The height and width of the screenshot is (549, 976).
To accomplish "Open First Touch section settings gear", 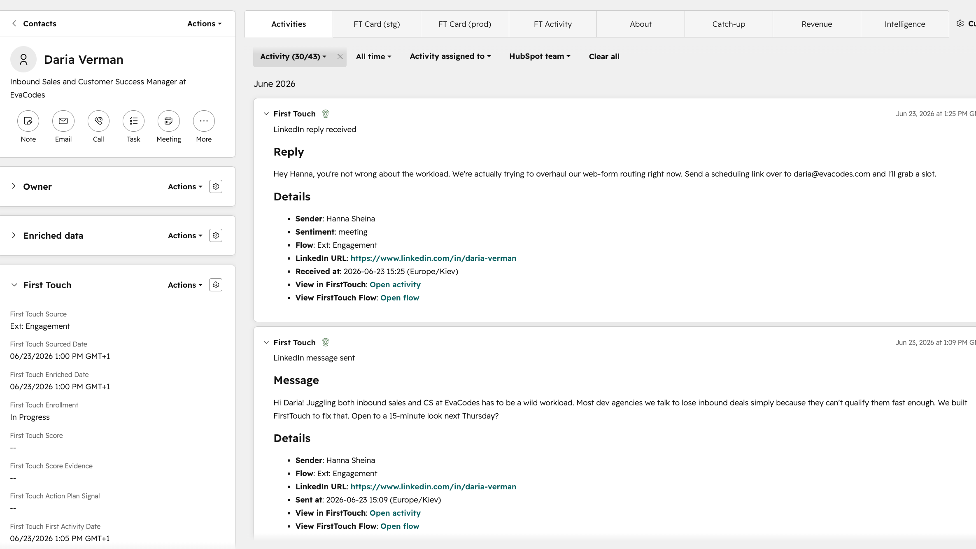I will point(216,285).
